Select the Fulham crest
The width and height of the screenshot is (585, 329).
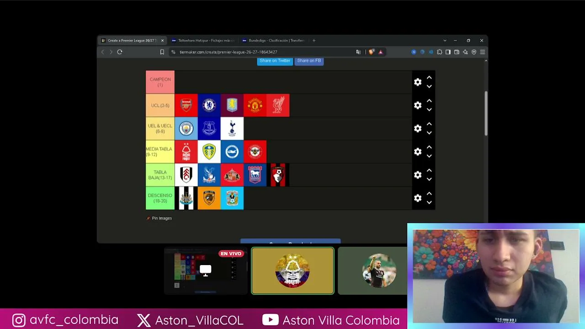point(186,175)
